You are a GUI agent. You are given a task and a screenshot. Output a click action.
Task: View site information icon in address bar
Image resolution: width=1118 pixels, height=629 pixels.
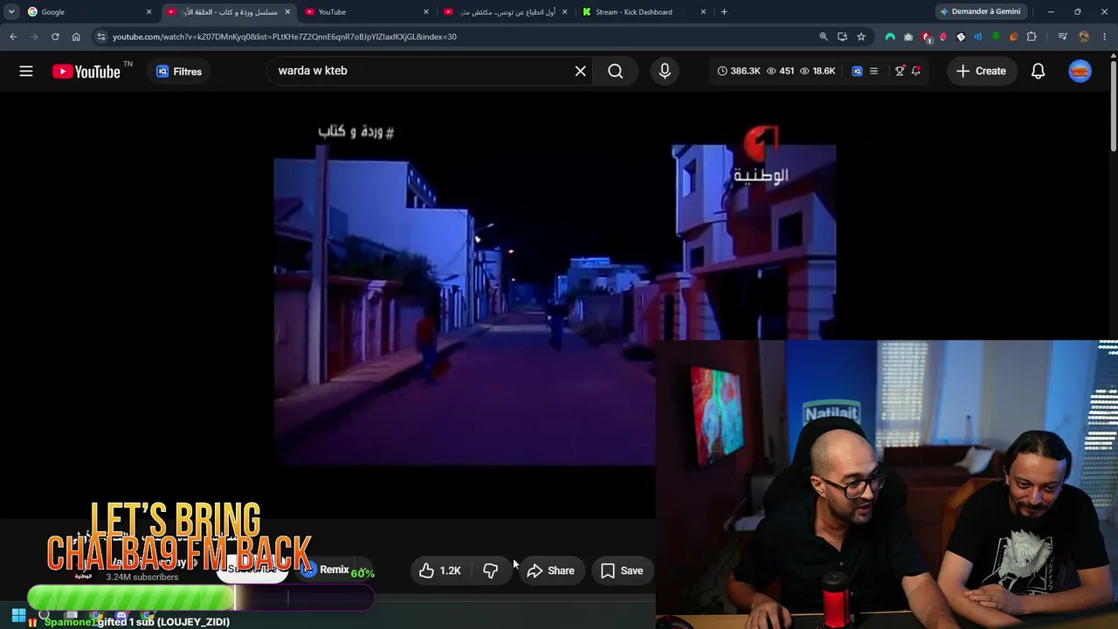[x=101, y=37]
